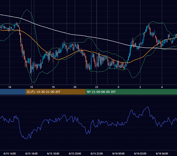Screen dimensions: 177x156
Task: Click the 6/15 18:00 time label
Action: (x=53, y=153)
